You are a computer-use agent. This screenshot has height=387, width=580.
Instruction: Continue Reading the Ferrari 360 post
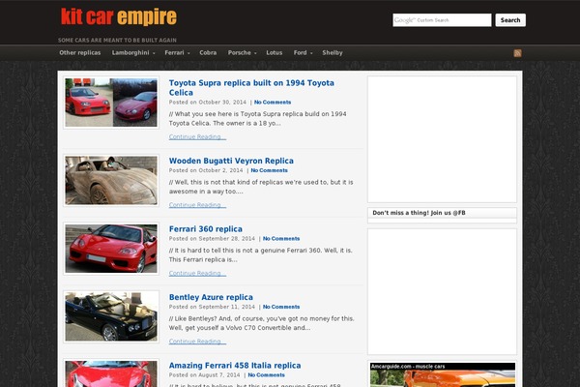pyautogui.click(x=197, y=273)
